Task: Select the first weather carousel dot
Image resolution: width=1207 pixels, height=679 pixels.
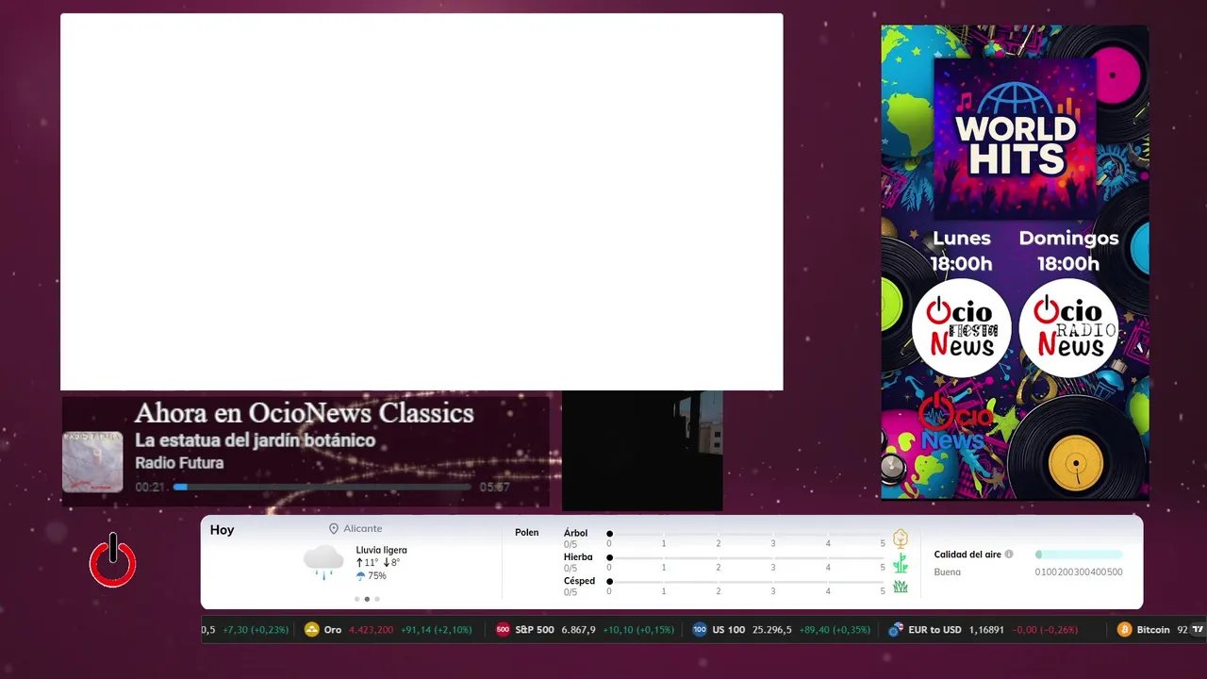Action: pyautogui.click(x=356, y=599)
